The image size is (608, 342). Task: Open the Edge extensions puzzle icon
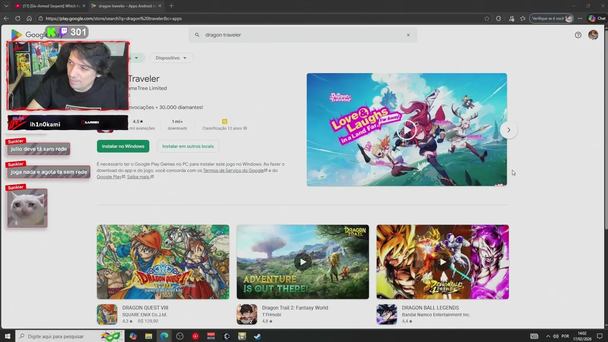[498, 19]
